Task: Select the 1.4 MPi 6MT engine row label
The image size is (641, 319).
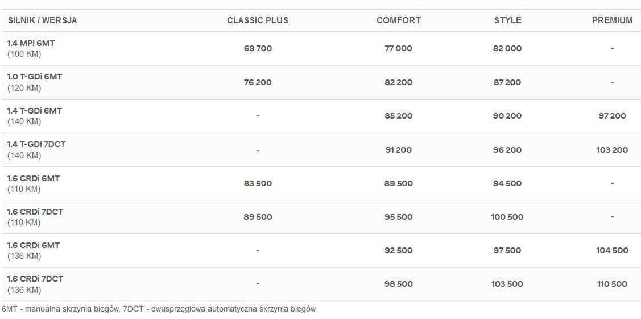Action: (x=31, y=43)
